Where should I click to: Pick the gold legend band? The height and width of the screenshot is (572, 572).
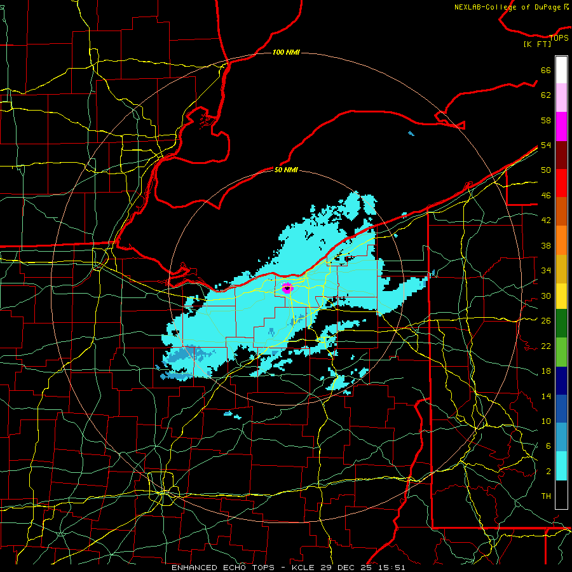561,269
